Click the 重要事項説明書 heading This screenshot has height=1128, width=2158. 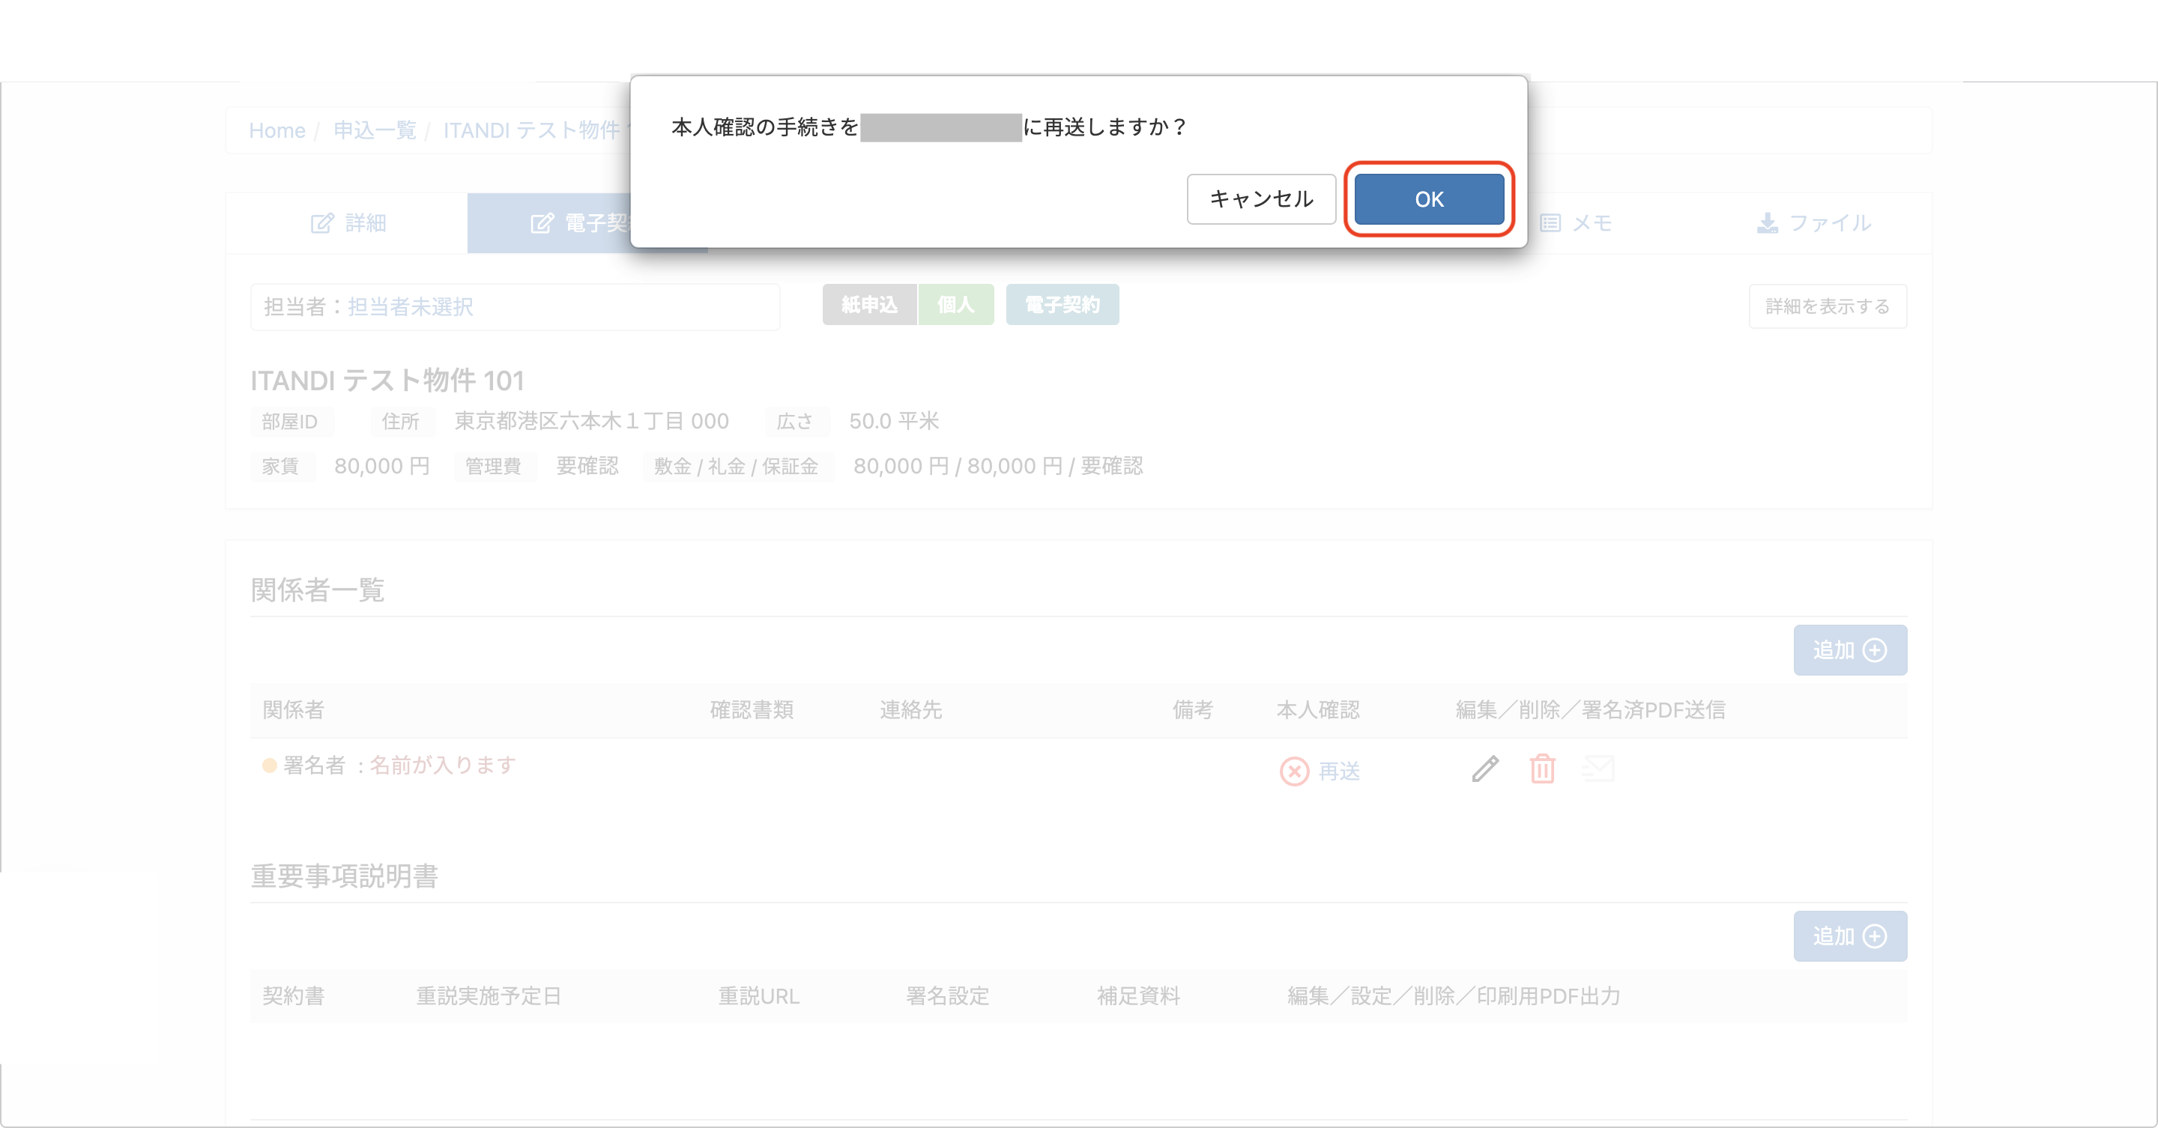tap(345, 877)
